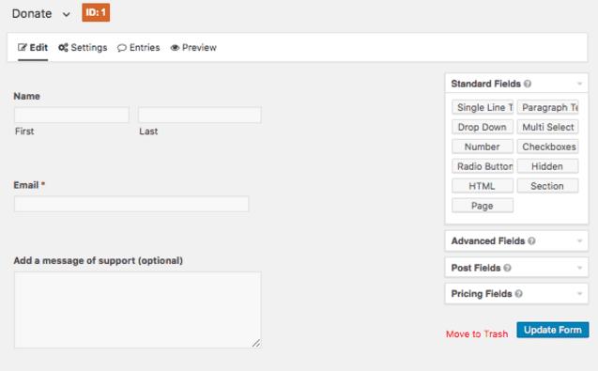Open the form switcher arrow beside Donate
The image size is (598, 371).
(x=67, y=14)
